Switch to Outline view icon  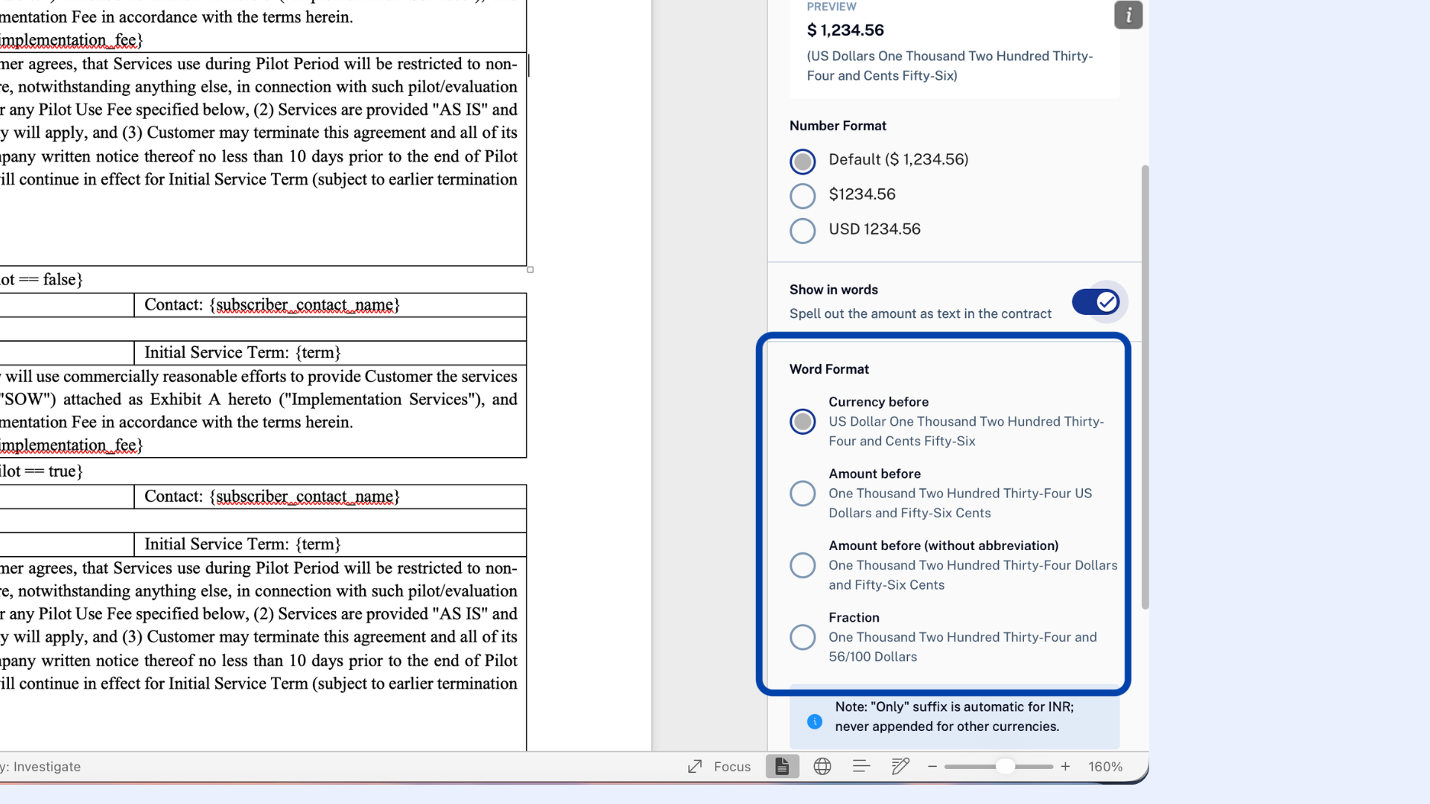click(x=861, y=766)
